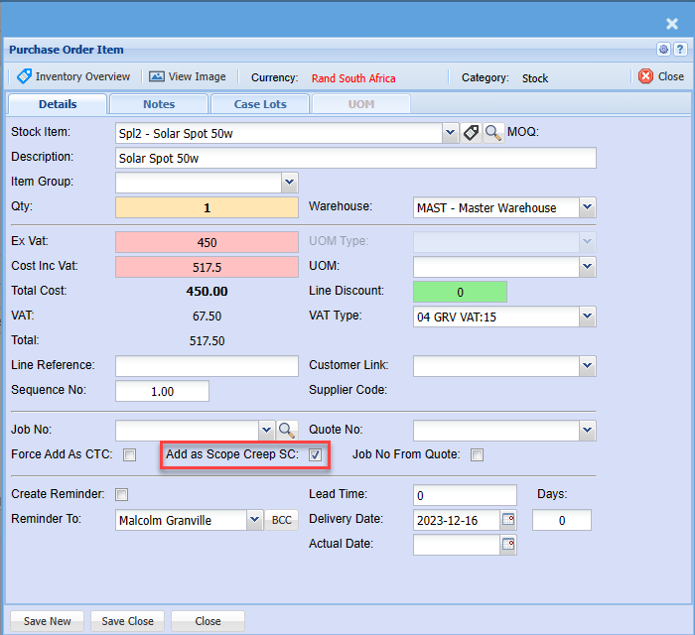Click the green Line Discount field
The height and width of the screenshot is (635, 695).
[460, 292]
